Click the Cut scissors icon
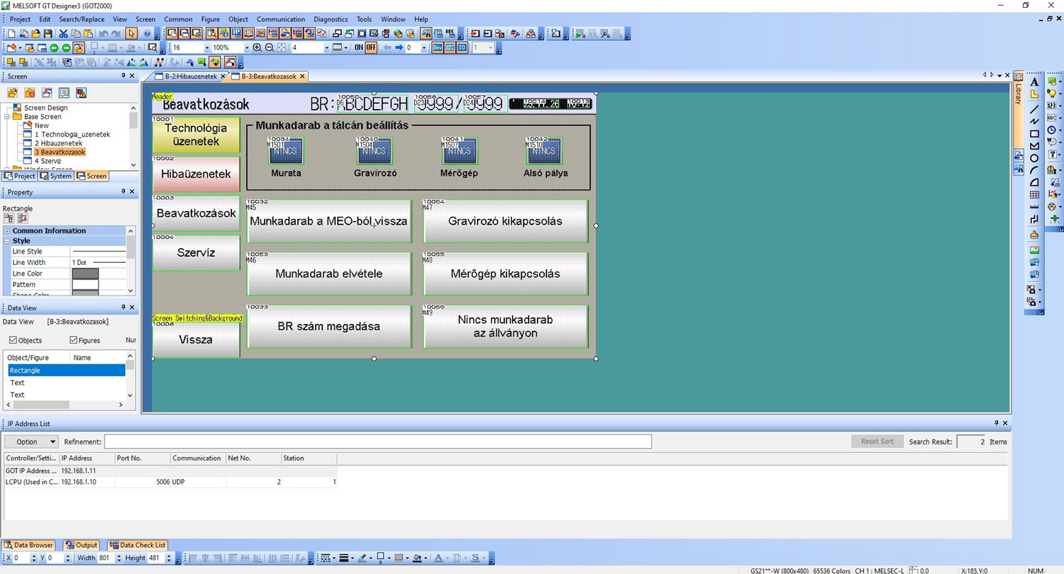 [63, 33]
